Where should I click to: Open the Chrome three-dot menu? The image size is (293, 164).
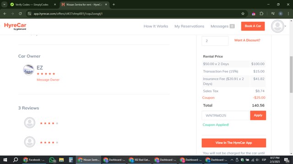pyautogui.click(x=288, y=14)
